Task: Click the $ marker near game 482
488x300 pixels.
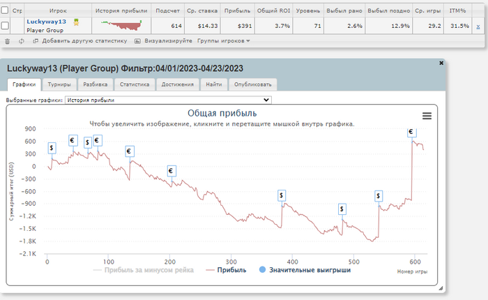Action: (x=342, y=209)
